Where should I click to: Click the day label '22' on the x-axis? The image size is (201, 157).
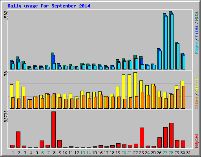(135, 153)
